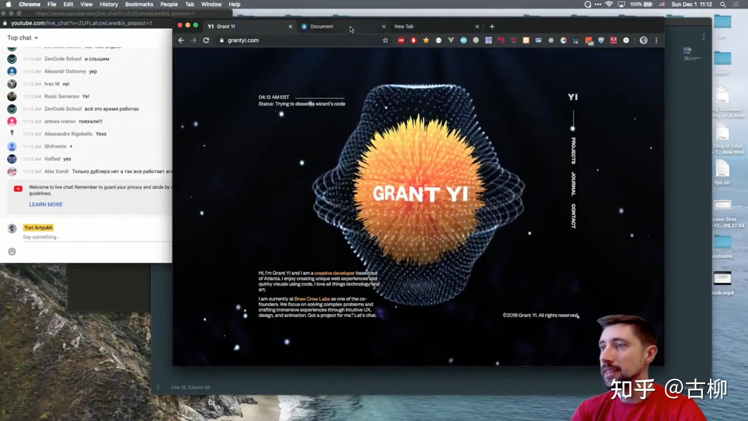Go back using the browser back arrow

[x=181, y=40]
